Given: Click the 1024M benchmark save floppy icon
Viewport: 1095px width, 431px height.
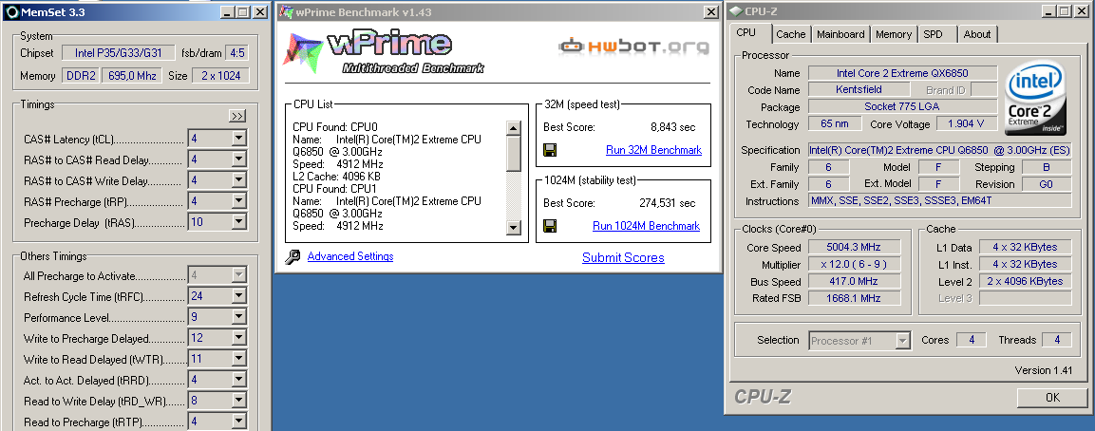Looking at the screenshot, I should pyautogui.click(x=550, y=226).
